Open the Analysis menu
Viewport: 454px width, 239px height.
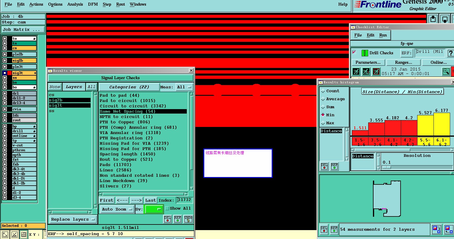[x=75, y=4]
